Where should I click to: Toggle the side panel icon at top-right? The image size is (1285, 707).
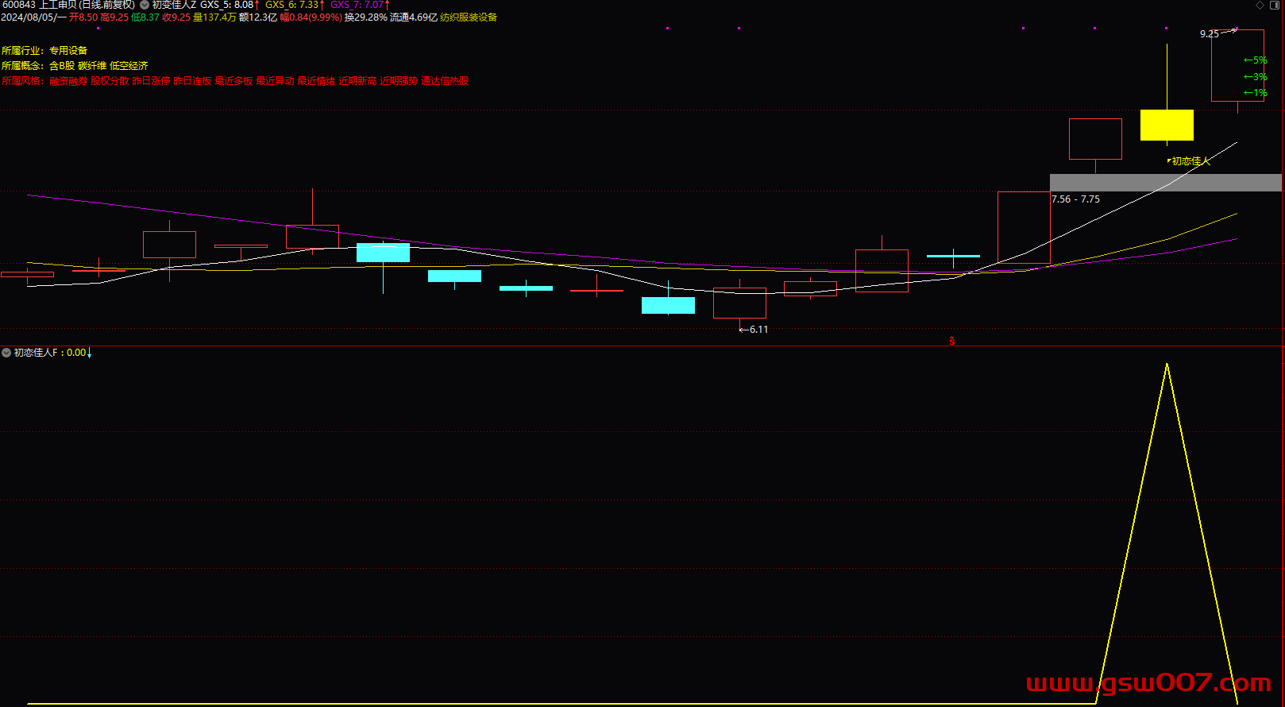[1275, 6]
